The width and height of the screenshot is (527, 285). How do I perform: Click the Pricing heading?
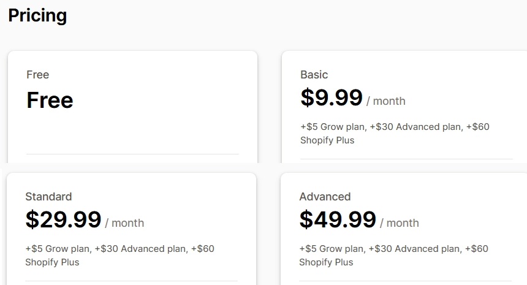(x=37, y=15)
